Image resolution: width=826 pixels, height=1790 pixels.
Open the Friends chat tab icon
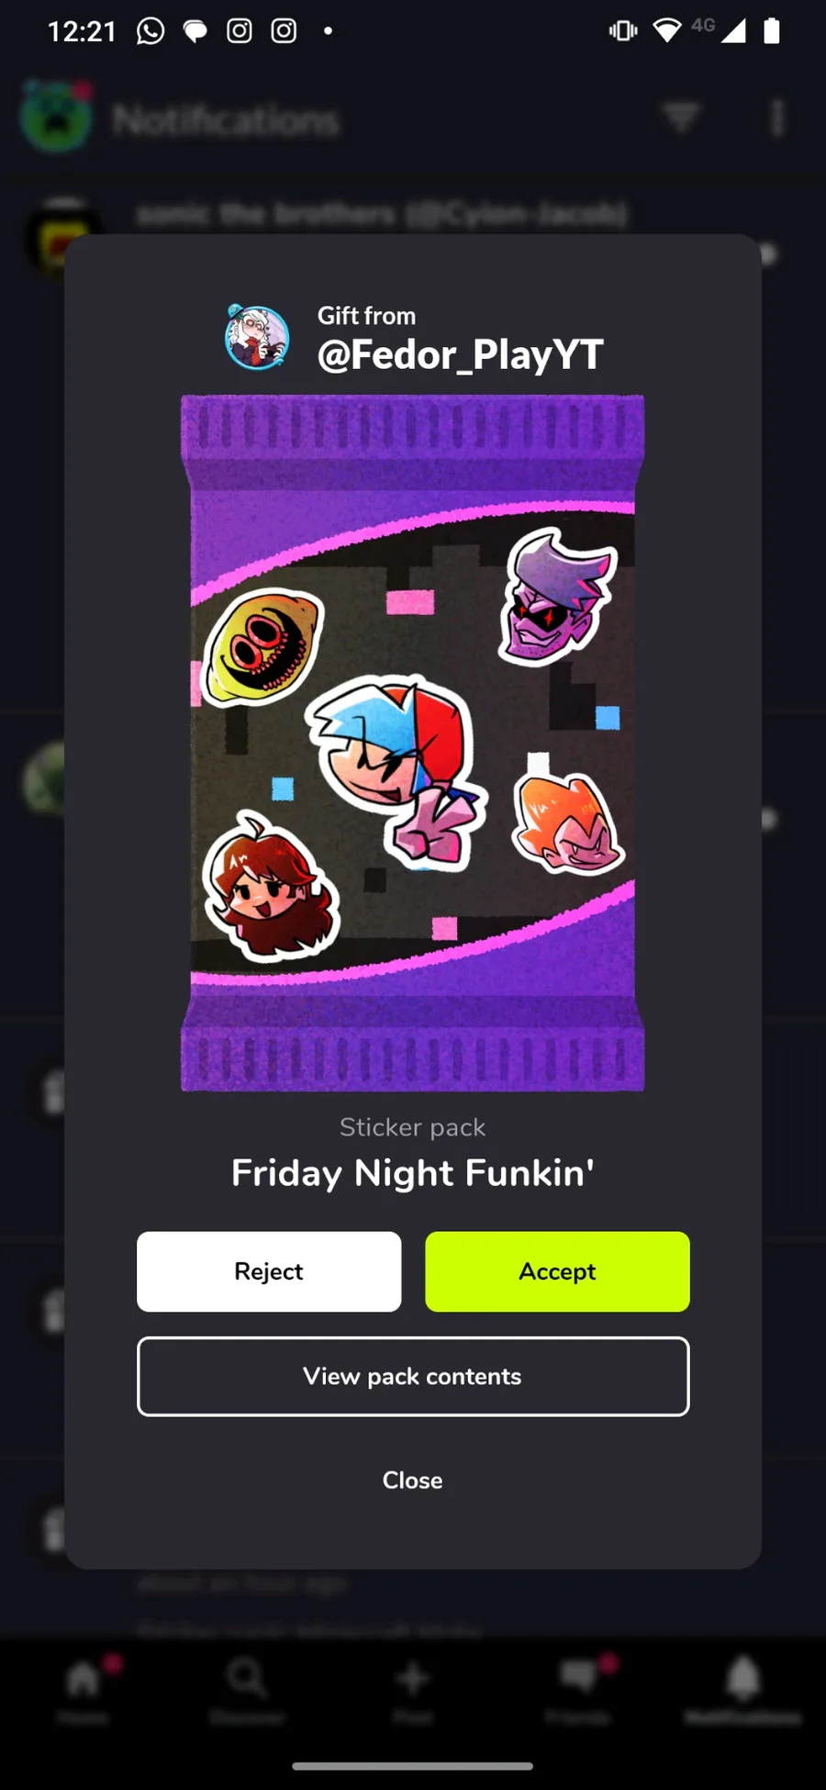[578, 1678]
